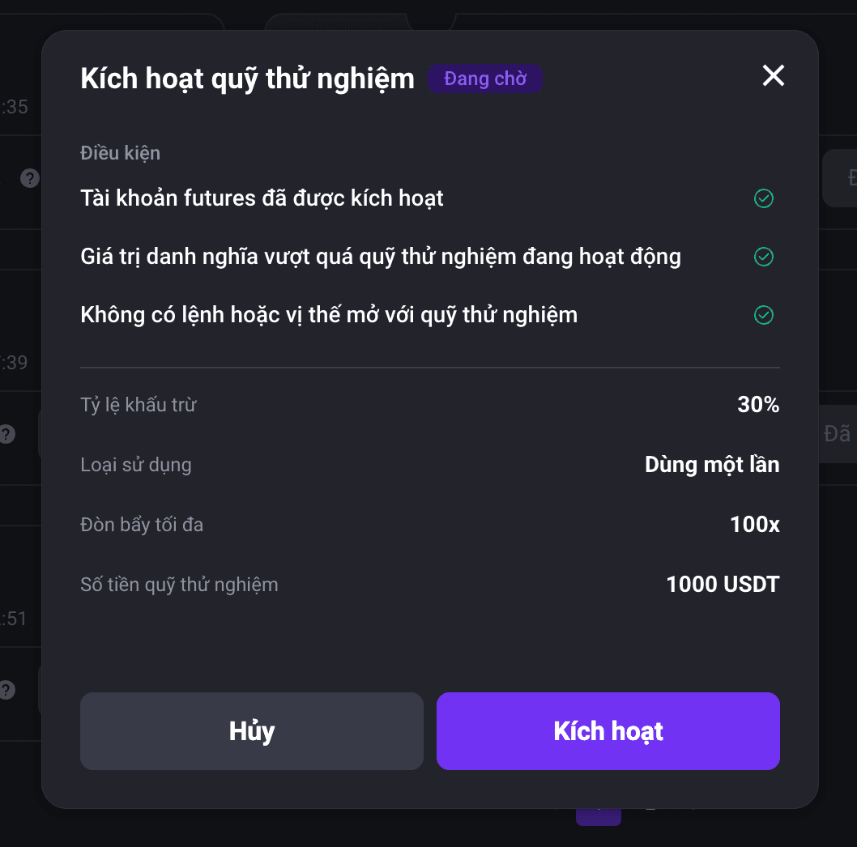Click the cut-off question mark icon below :51 timestamp
Image resolution: width=857 pixels, height=847 pixels.
(6, 690)
